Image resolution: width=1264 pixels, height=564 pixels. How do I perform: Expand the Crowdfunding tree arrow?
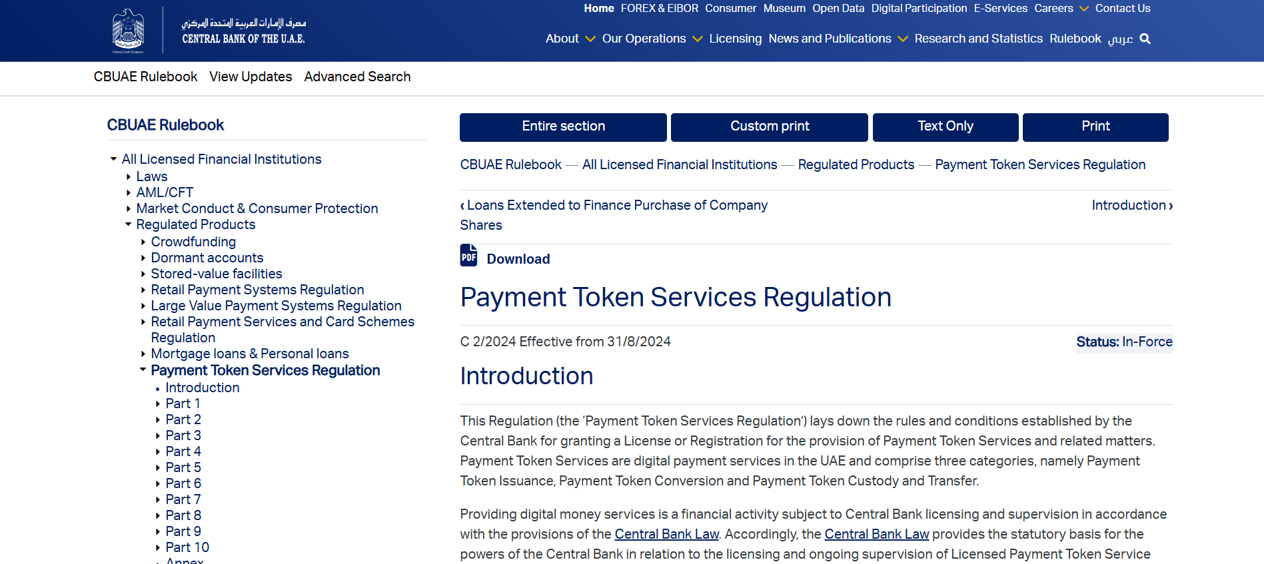[143, 242]
